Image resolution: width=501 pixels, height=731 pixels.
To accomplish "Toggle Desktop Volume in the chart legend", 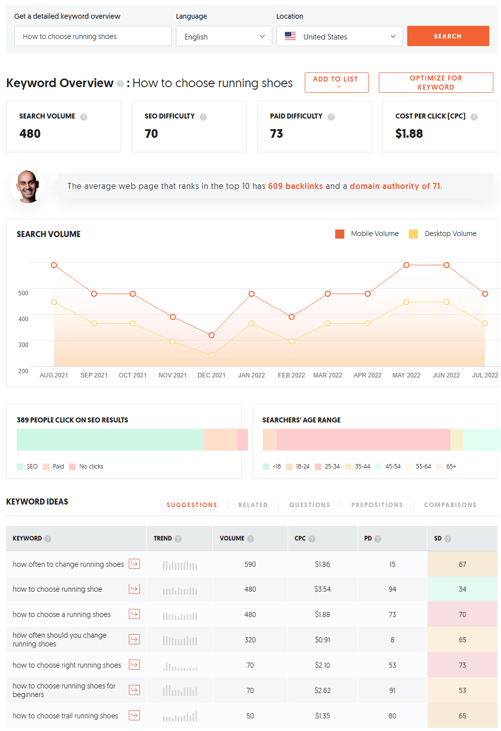I will pos(442,234).
